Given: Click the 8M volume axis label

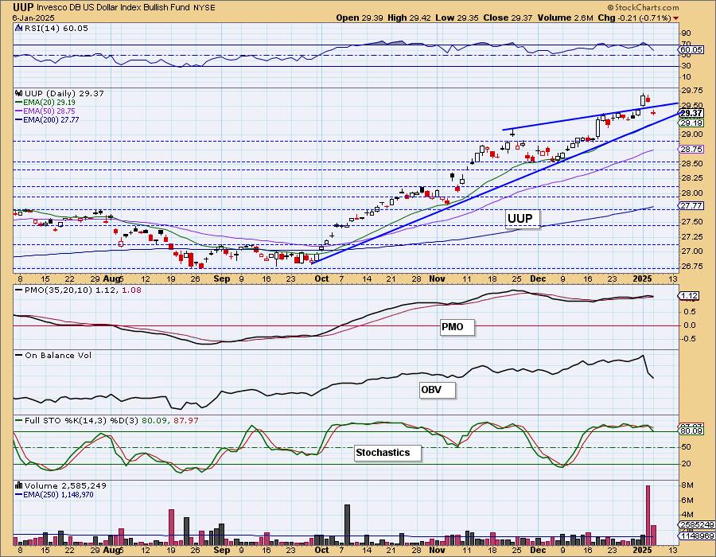Looking at the screenshot, I should [x=687, y=485].
